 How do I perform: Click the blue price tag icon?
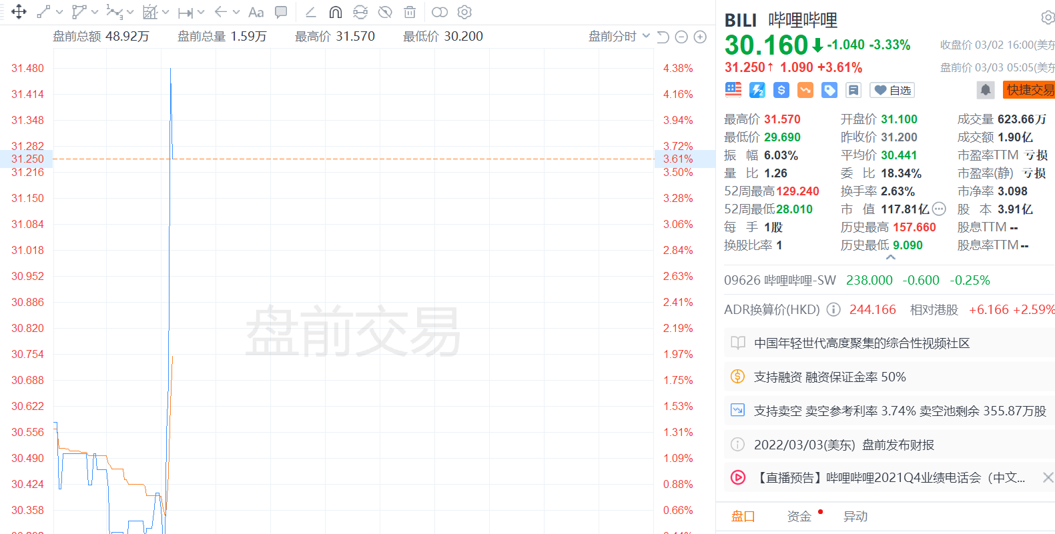click(829, 90)
